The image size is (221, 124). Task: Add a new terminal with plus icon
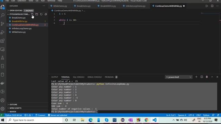coord(196,77)
